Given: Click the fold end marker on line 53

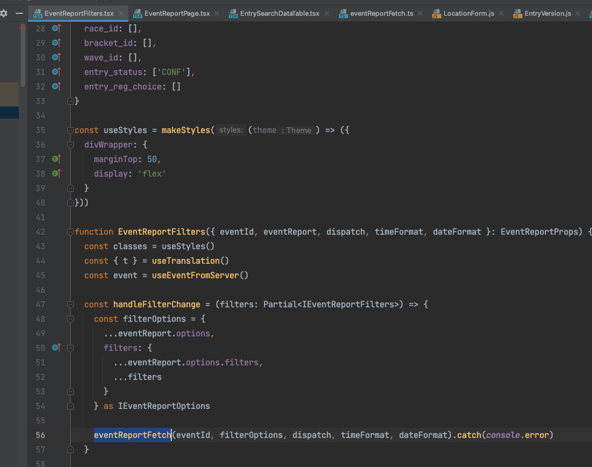Looking at the screenshot, I should pos(70,391).
